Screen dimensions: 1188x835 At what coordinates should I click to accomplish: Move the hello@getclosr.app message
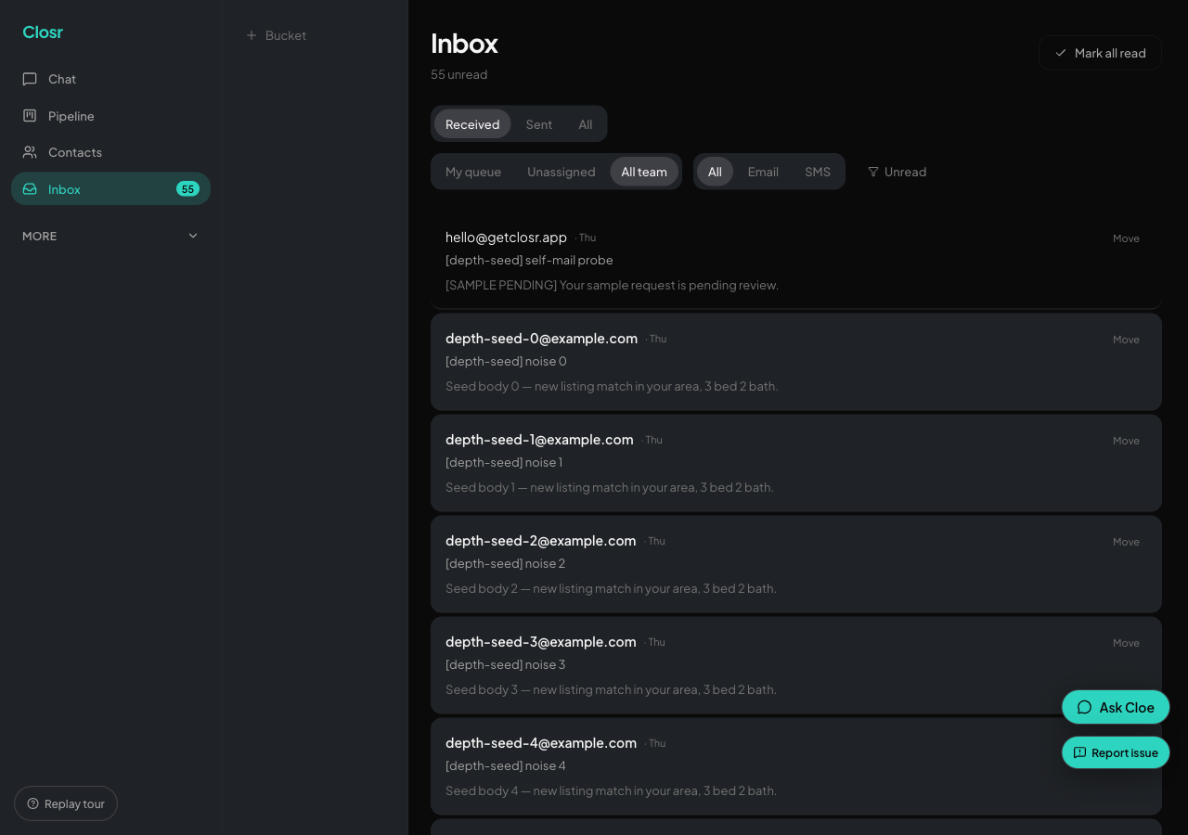tap(1126, 238)
